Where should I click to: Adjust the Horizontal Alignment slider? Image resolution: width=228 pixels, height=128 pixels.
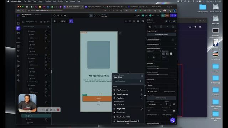(158, 69)
